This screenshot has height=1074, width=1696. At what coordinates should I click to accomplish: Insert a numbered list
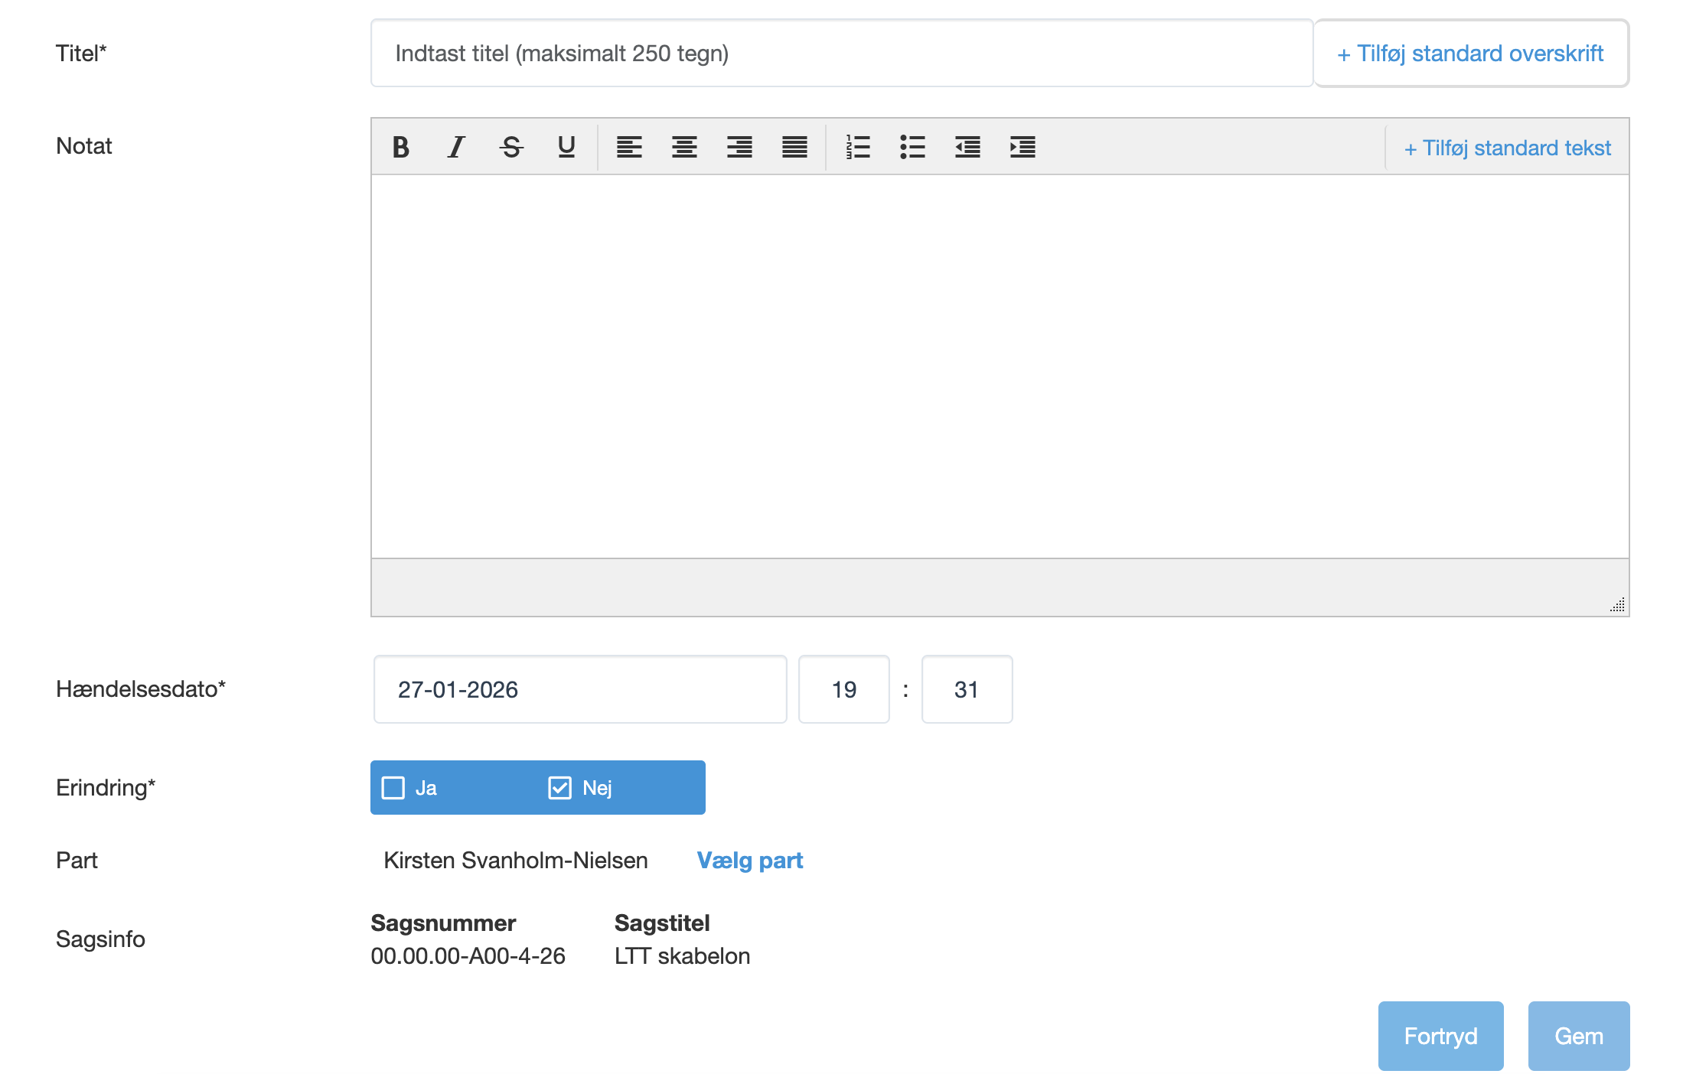(858, 147)
